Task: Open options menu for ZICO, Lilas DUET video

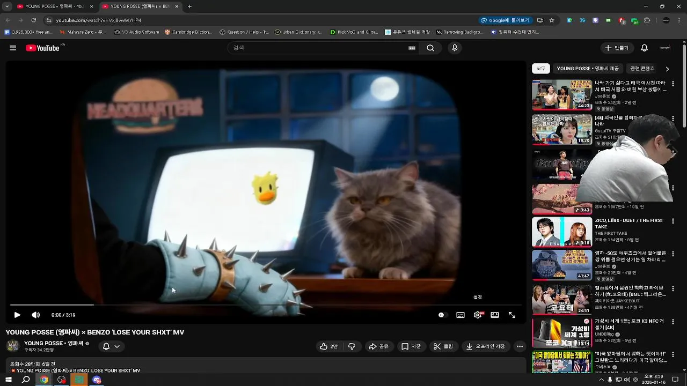Action: pyautogui.click(x=673, y=221)
